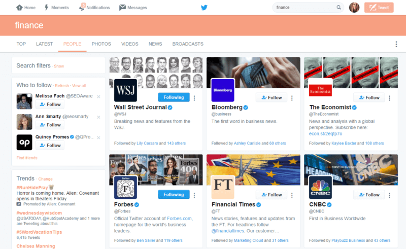
Task: Open Financial Times card options menu
Action: point(292,195)
